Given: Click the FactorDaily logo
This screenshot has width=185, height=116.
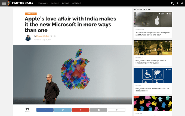Looking at the screenshot, I should 20,3.
